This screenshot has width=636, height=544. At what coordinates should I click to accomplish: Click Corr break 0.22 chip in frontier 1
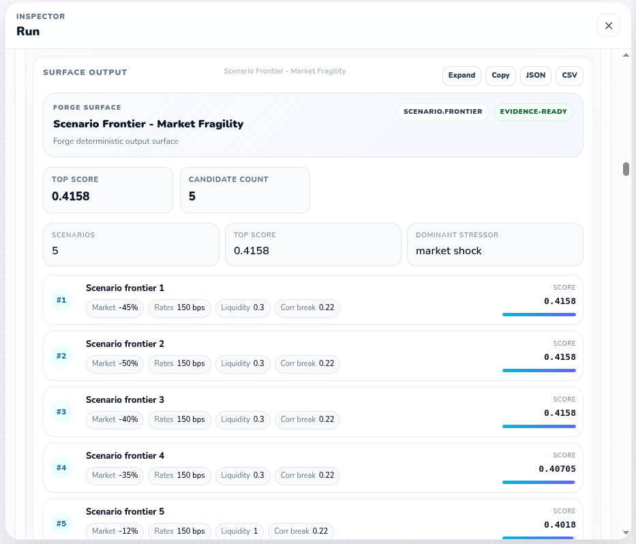307,308
